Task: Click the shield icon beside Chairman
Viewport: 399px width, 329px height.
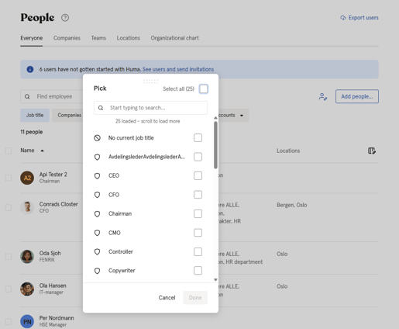Action: click(97, 214)
